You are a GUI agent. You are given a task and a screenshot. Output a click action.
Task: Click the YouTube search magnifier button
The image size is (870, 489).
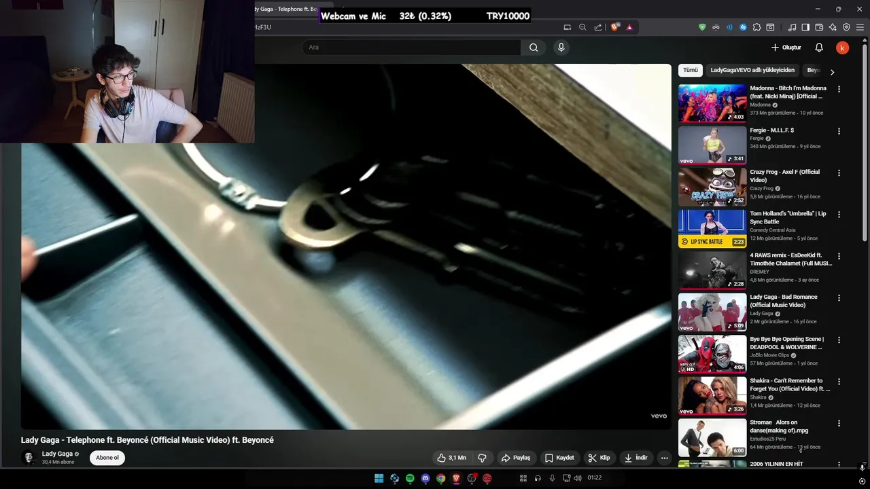coord(534,48)
